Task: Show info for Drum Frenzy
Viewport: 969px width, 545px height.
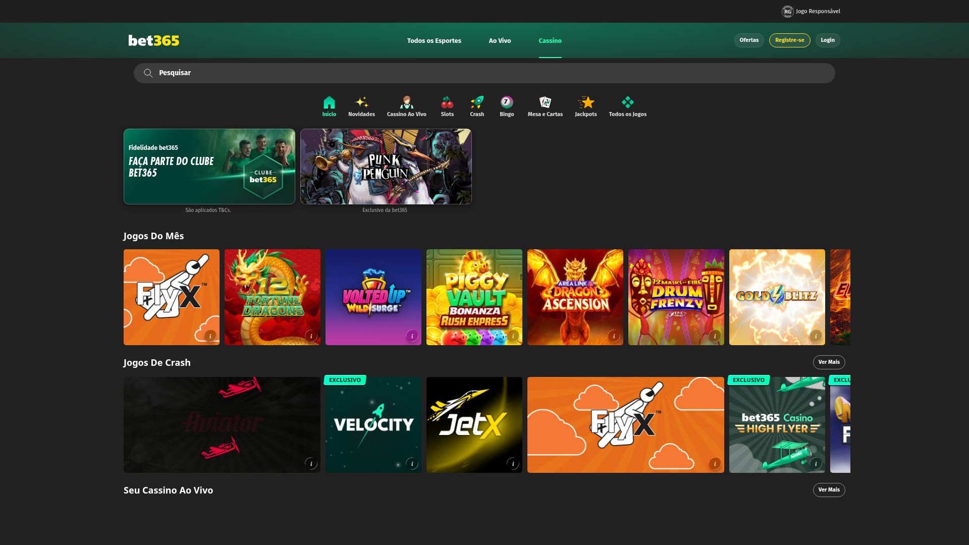Action: [x=715, y=336]
